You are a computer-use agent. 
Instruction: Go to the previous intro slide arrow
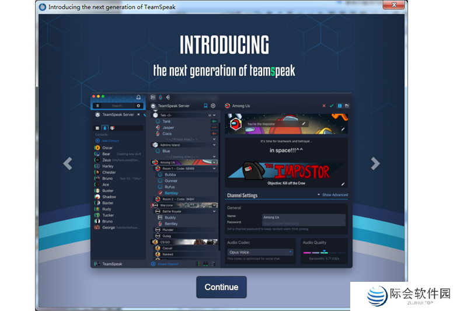point(68,163)
